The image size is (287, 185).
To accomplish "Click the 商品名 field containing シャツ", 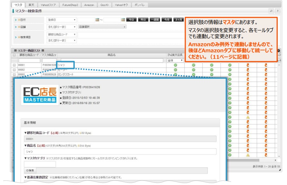I will pos(120,152).
